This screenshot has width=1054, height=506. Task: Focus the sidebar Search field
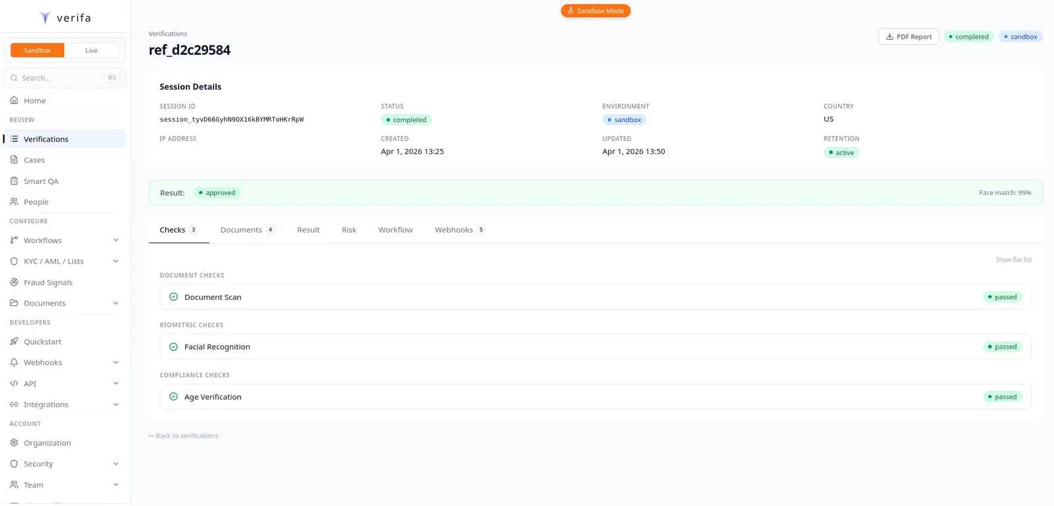(65, 78)
